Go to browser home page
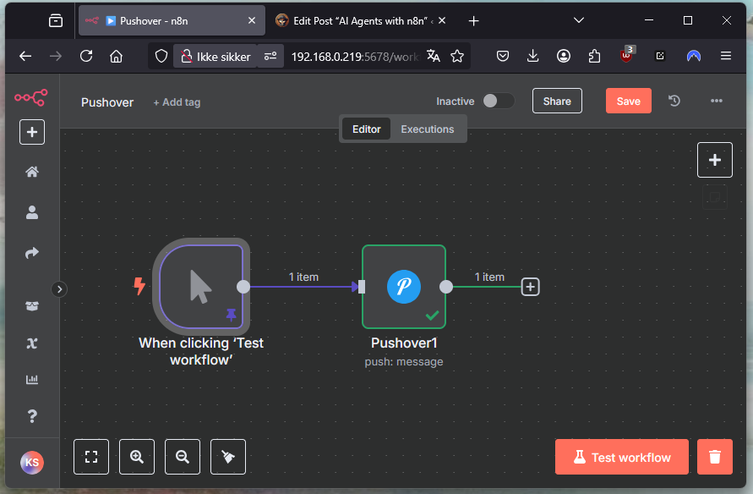Viewport: 753px width, 494px height. pos(117,56)
